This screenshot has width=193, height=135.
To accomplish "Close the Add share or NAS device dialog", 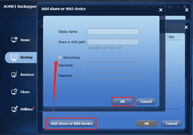I will pyautogui.click(x=161, y=10).
